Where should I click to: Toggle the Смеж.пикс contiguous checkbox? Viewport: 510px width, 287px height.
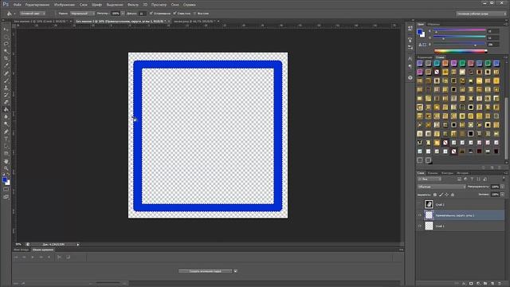tap(175, 14)
